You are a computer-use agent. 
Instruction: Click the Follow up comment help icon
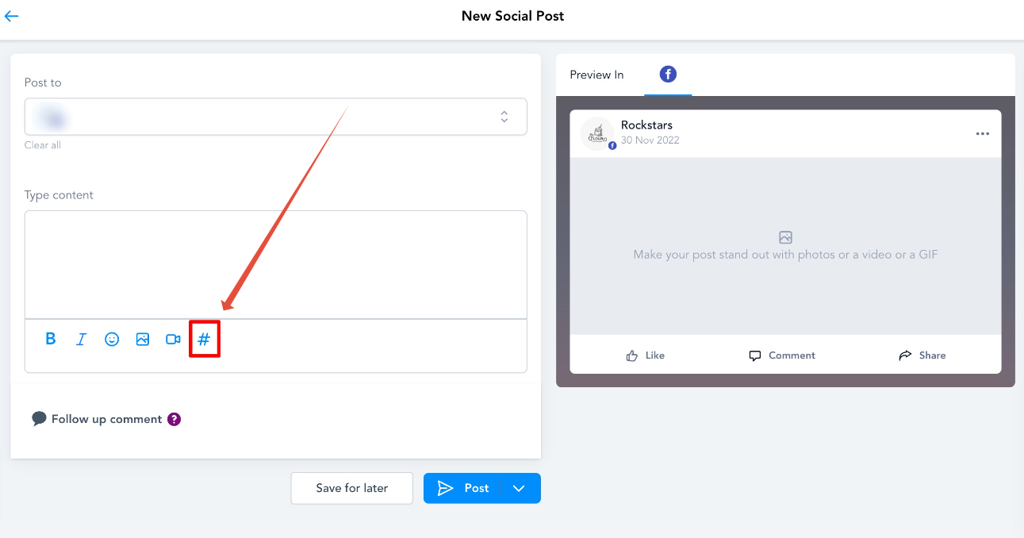pyautogui.click(x=175, y=419)
